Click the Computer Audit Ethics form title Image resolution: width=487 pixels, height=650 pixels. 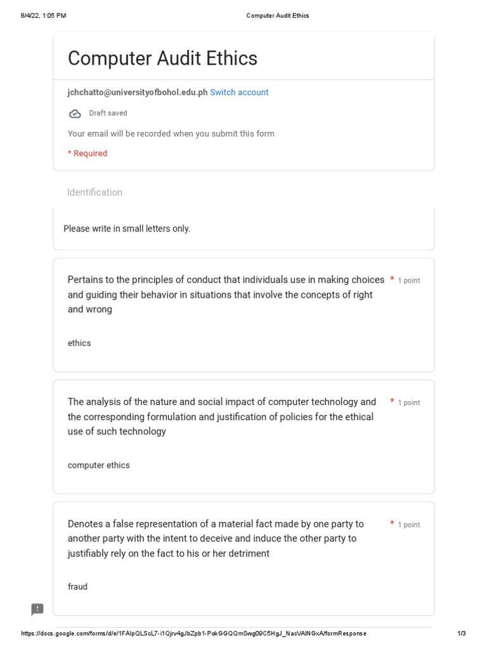pos(162,58)
